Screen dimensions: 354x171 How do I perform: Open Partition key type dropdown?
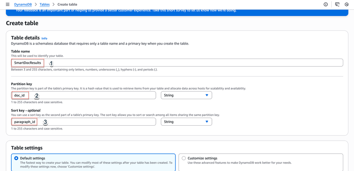click(186, 95)
